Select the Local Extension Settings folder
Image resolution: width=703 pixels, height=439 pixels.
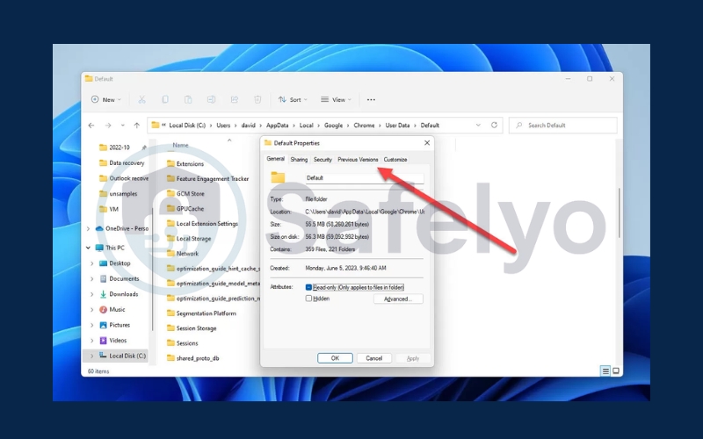pos(202,224)
